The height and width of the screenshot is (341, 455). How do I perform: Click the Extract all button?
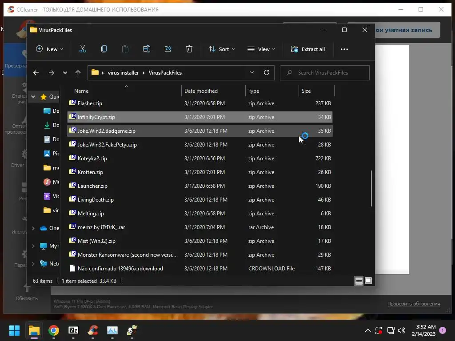click(308, 49)
